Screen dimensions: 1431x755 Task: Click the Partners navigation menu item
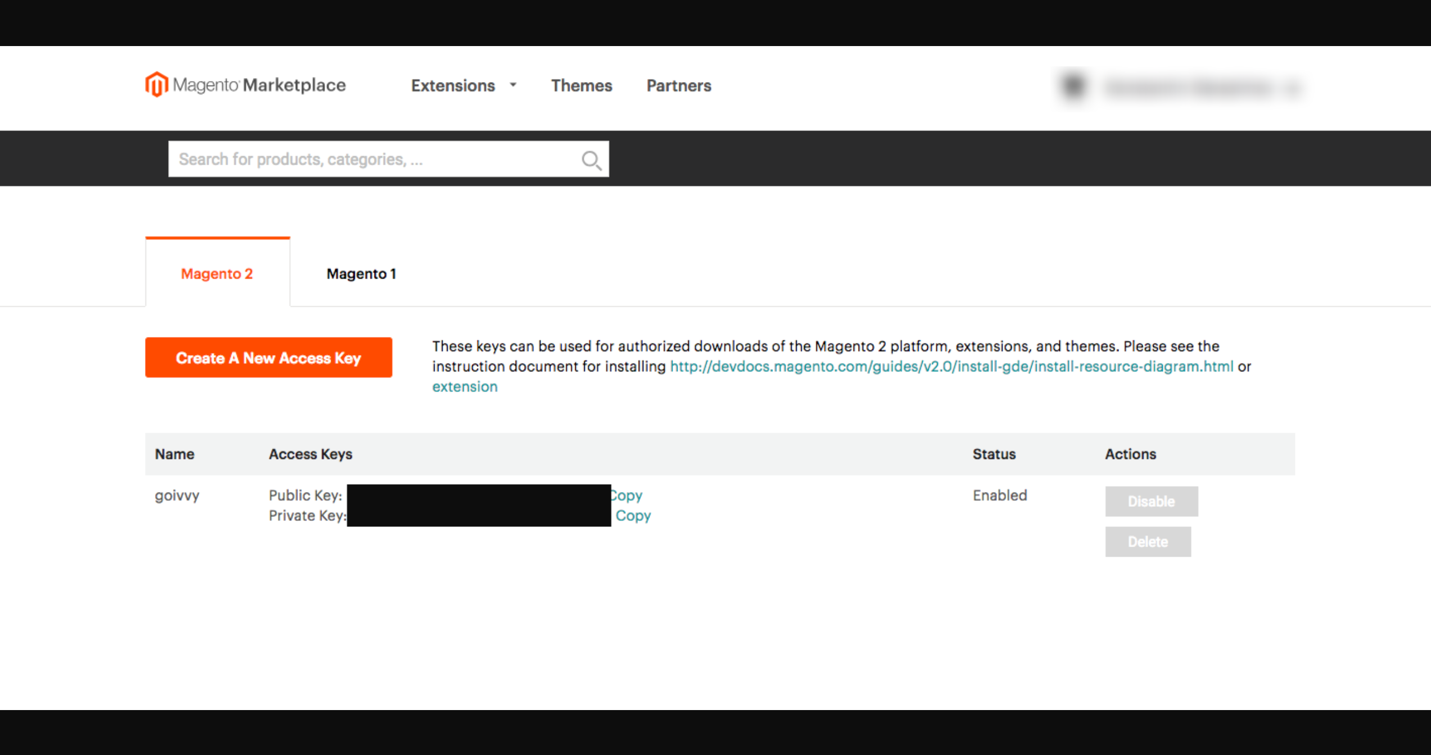coord(680,85)
